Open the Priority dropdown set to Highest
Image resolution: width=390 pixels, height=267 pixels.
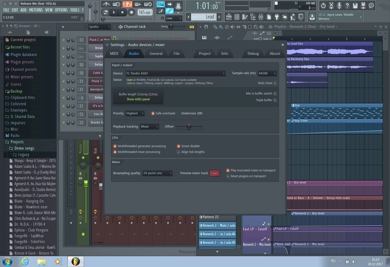tap(135, 113)
